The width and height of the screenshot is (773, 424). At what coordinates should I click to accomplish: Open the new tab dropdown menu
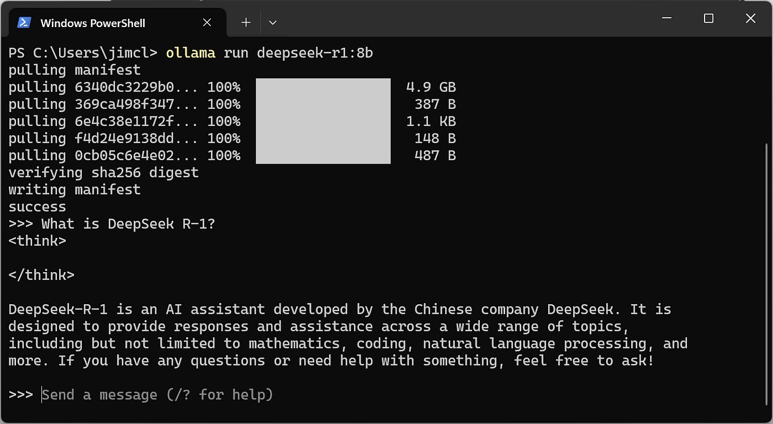pyautogui.click(x=272, y=22)
